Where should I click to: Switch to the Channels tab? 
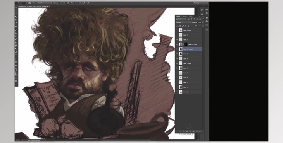click(x=184, y=16)
